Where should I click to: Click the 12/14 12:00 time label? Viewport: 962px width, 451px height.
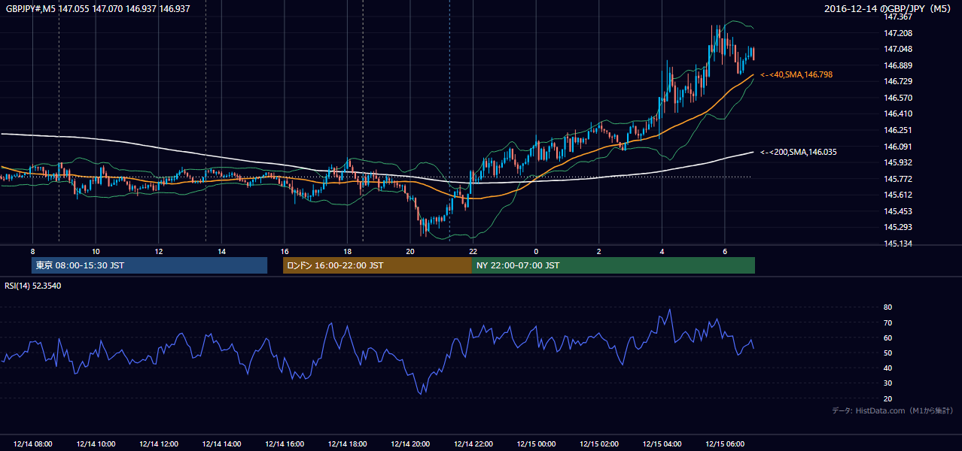tap(159, 444)
